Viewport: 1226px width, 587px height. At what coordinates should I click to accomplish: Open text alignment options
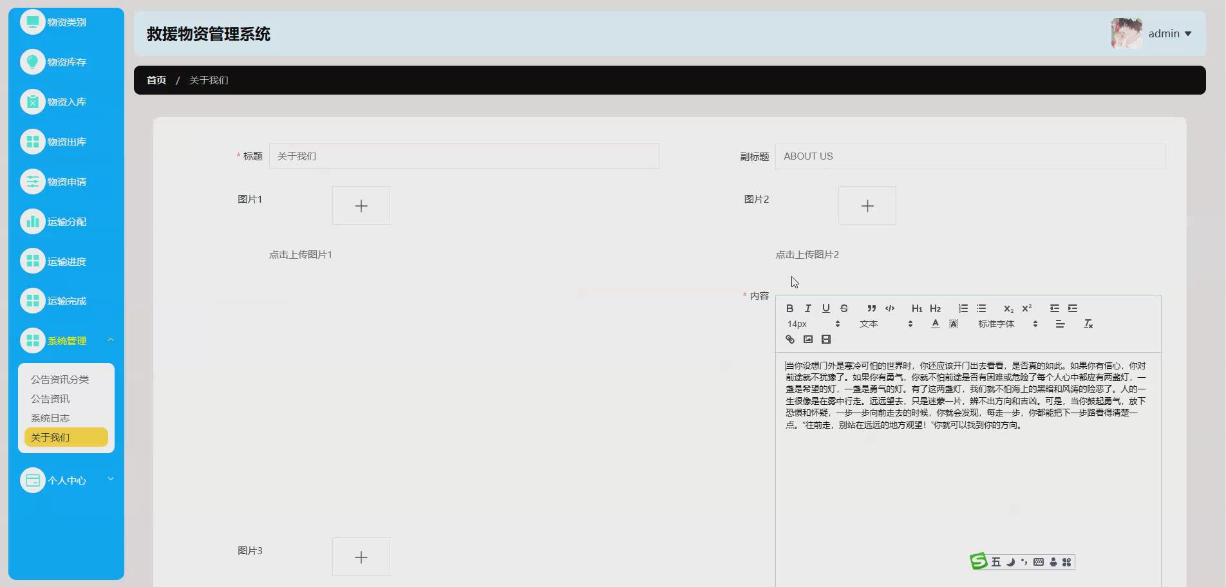1060,324
